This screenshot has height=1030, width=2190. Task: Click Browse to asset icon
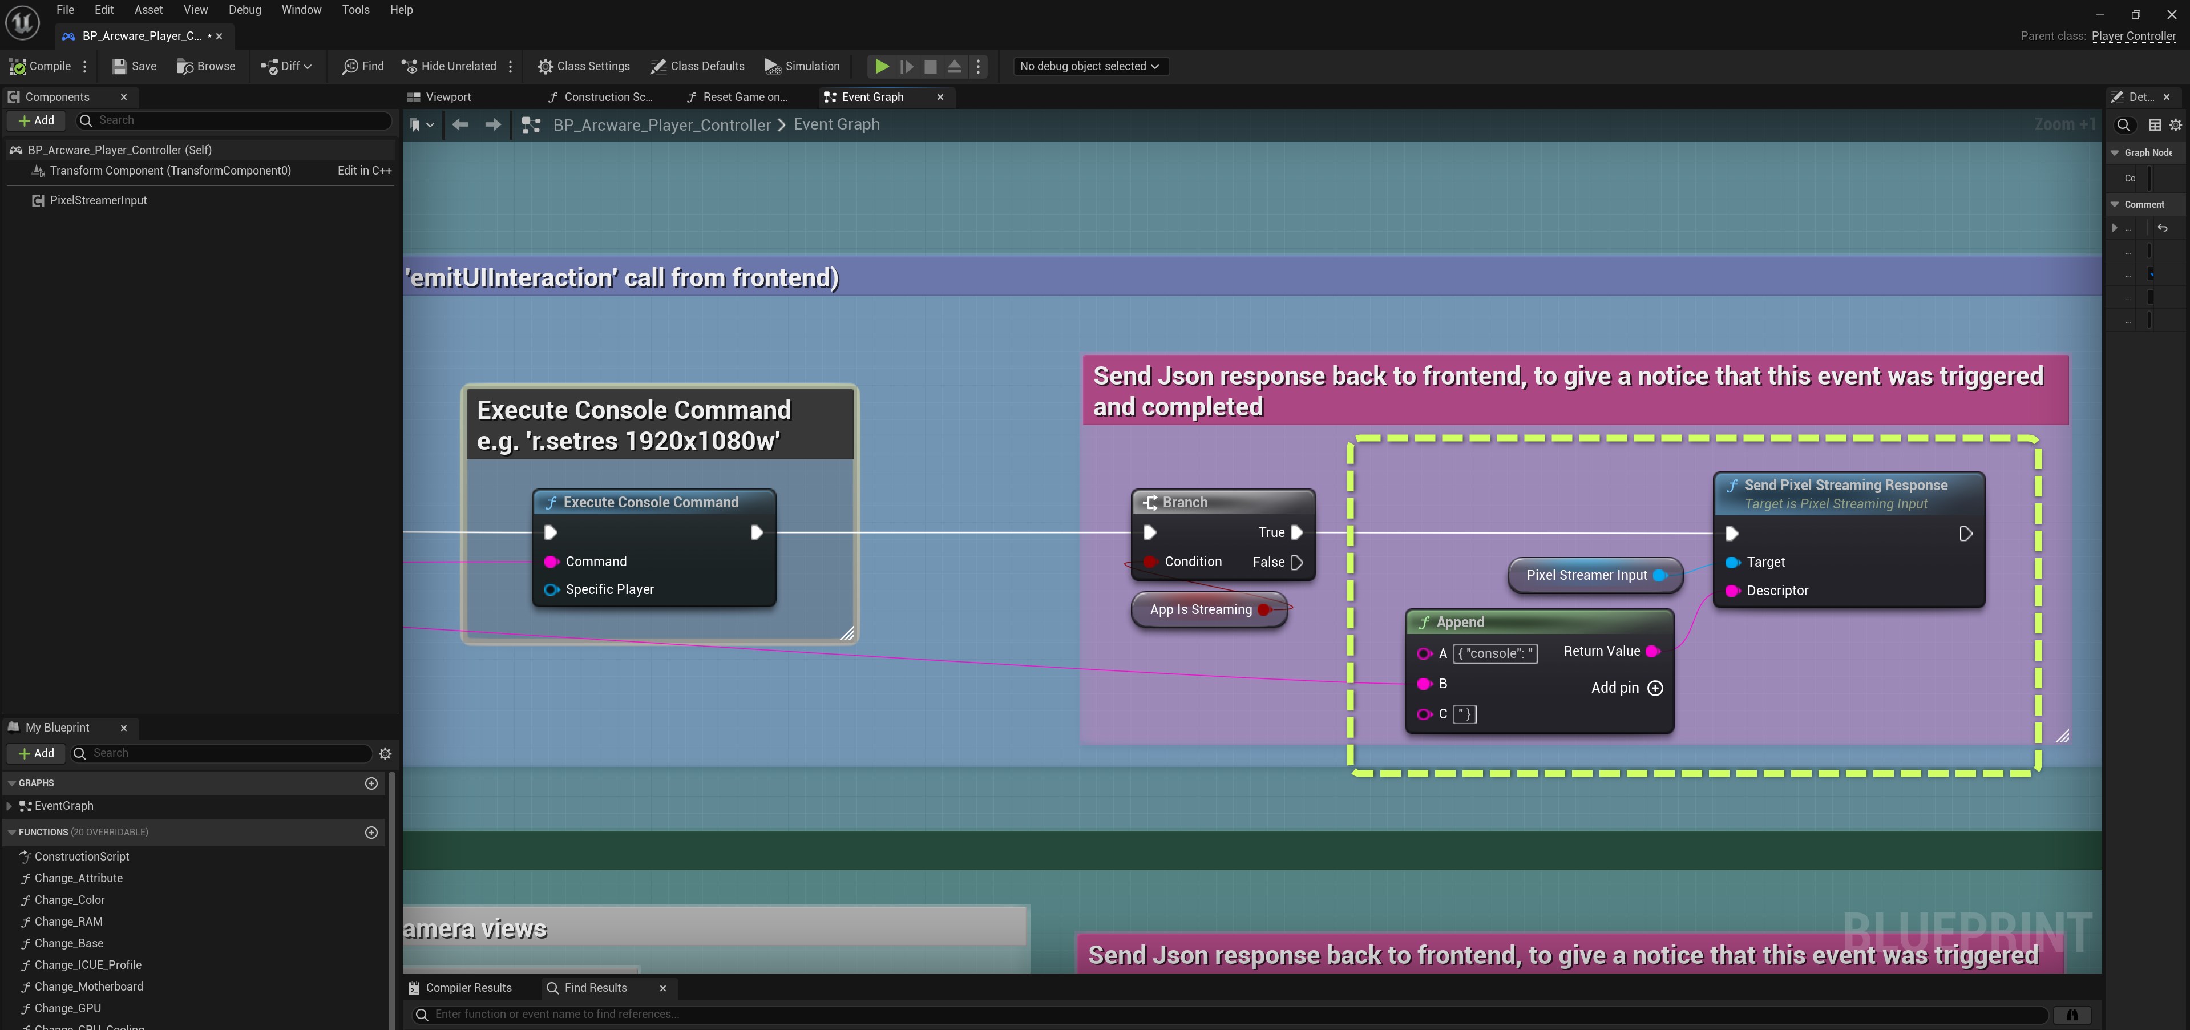click(x=184, y=66)
